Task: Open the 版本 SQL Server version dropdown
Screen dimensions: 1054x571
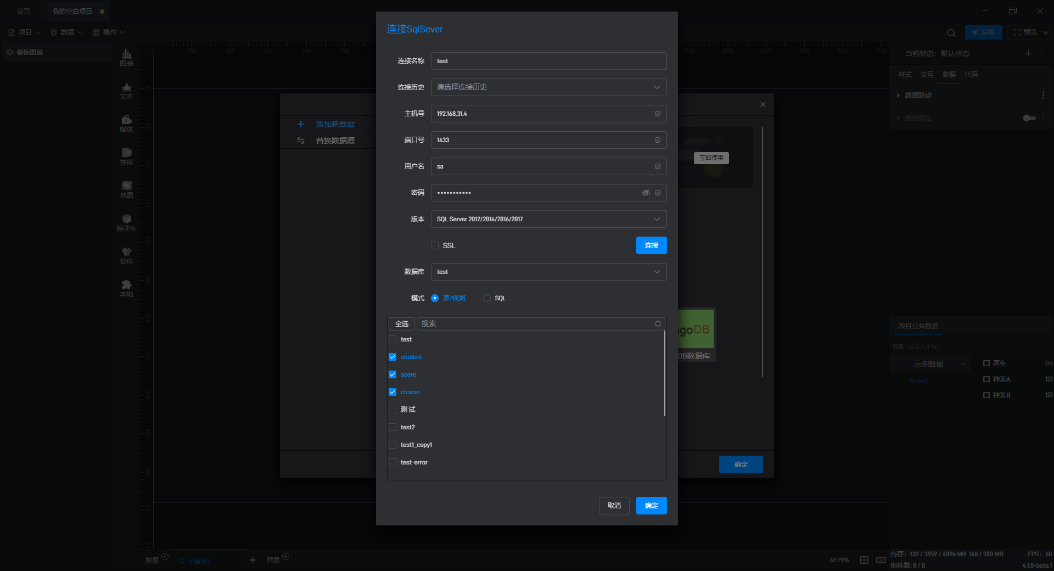Action: 549,219
